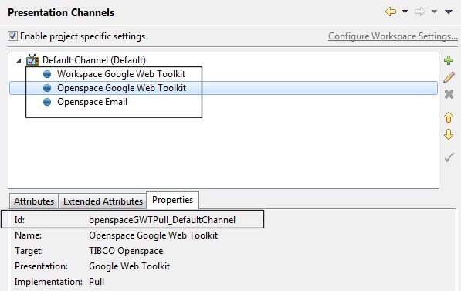Switch to the Attributes tab
Viewport: 461px width, 291px height.
click(34, 201)
